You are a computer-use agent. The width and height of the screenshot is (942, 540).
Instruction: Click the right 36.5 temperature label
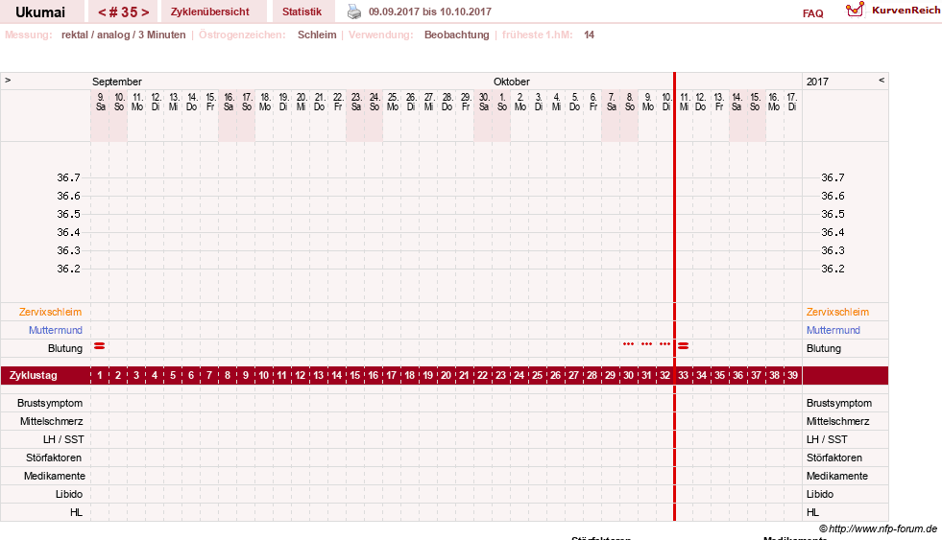pyautogui.click(x=833, y=214)
